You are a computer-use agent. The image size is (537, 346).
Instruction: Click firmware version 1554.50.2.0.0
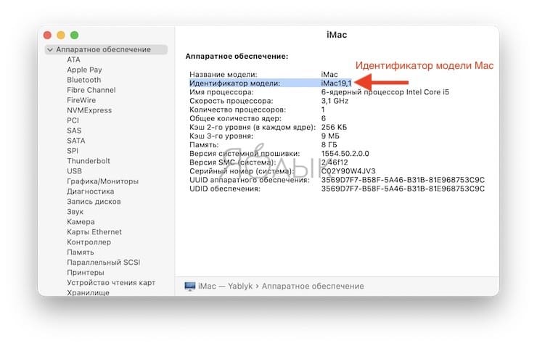coord(345,154)
